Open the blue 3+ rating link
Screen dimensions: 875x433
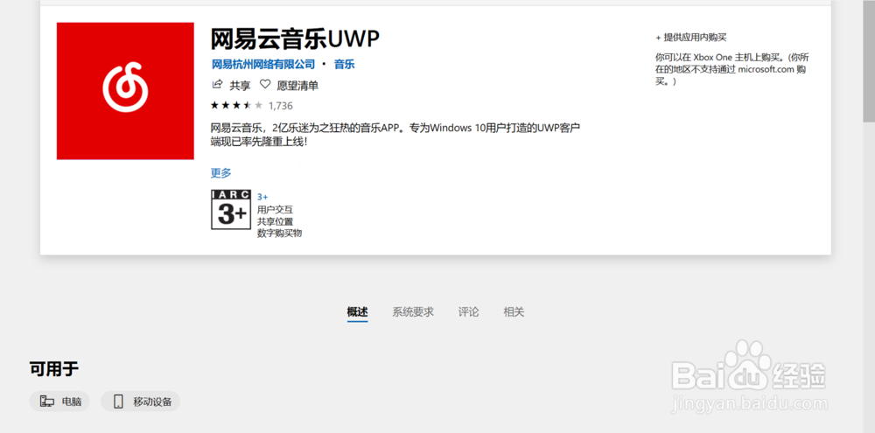coord(262,197)
